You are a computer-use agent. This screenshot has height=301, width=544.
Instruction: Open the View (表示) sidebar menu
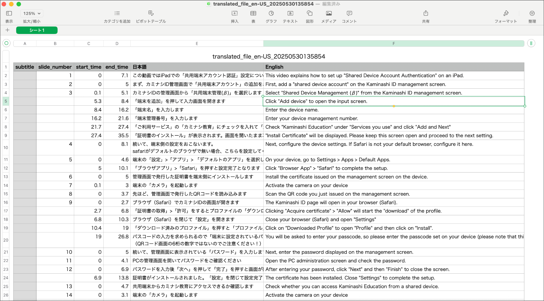coord(9,14)
